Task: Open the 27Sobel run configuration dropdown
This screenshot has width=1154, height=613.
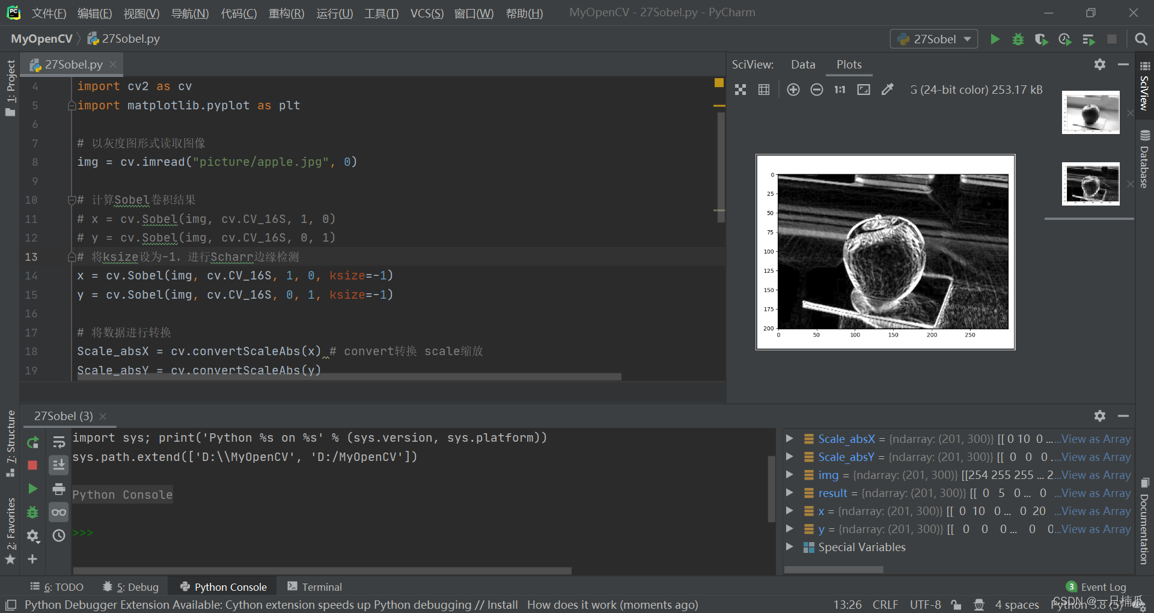Action: [968, 38]
